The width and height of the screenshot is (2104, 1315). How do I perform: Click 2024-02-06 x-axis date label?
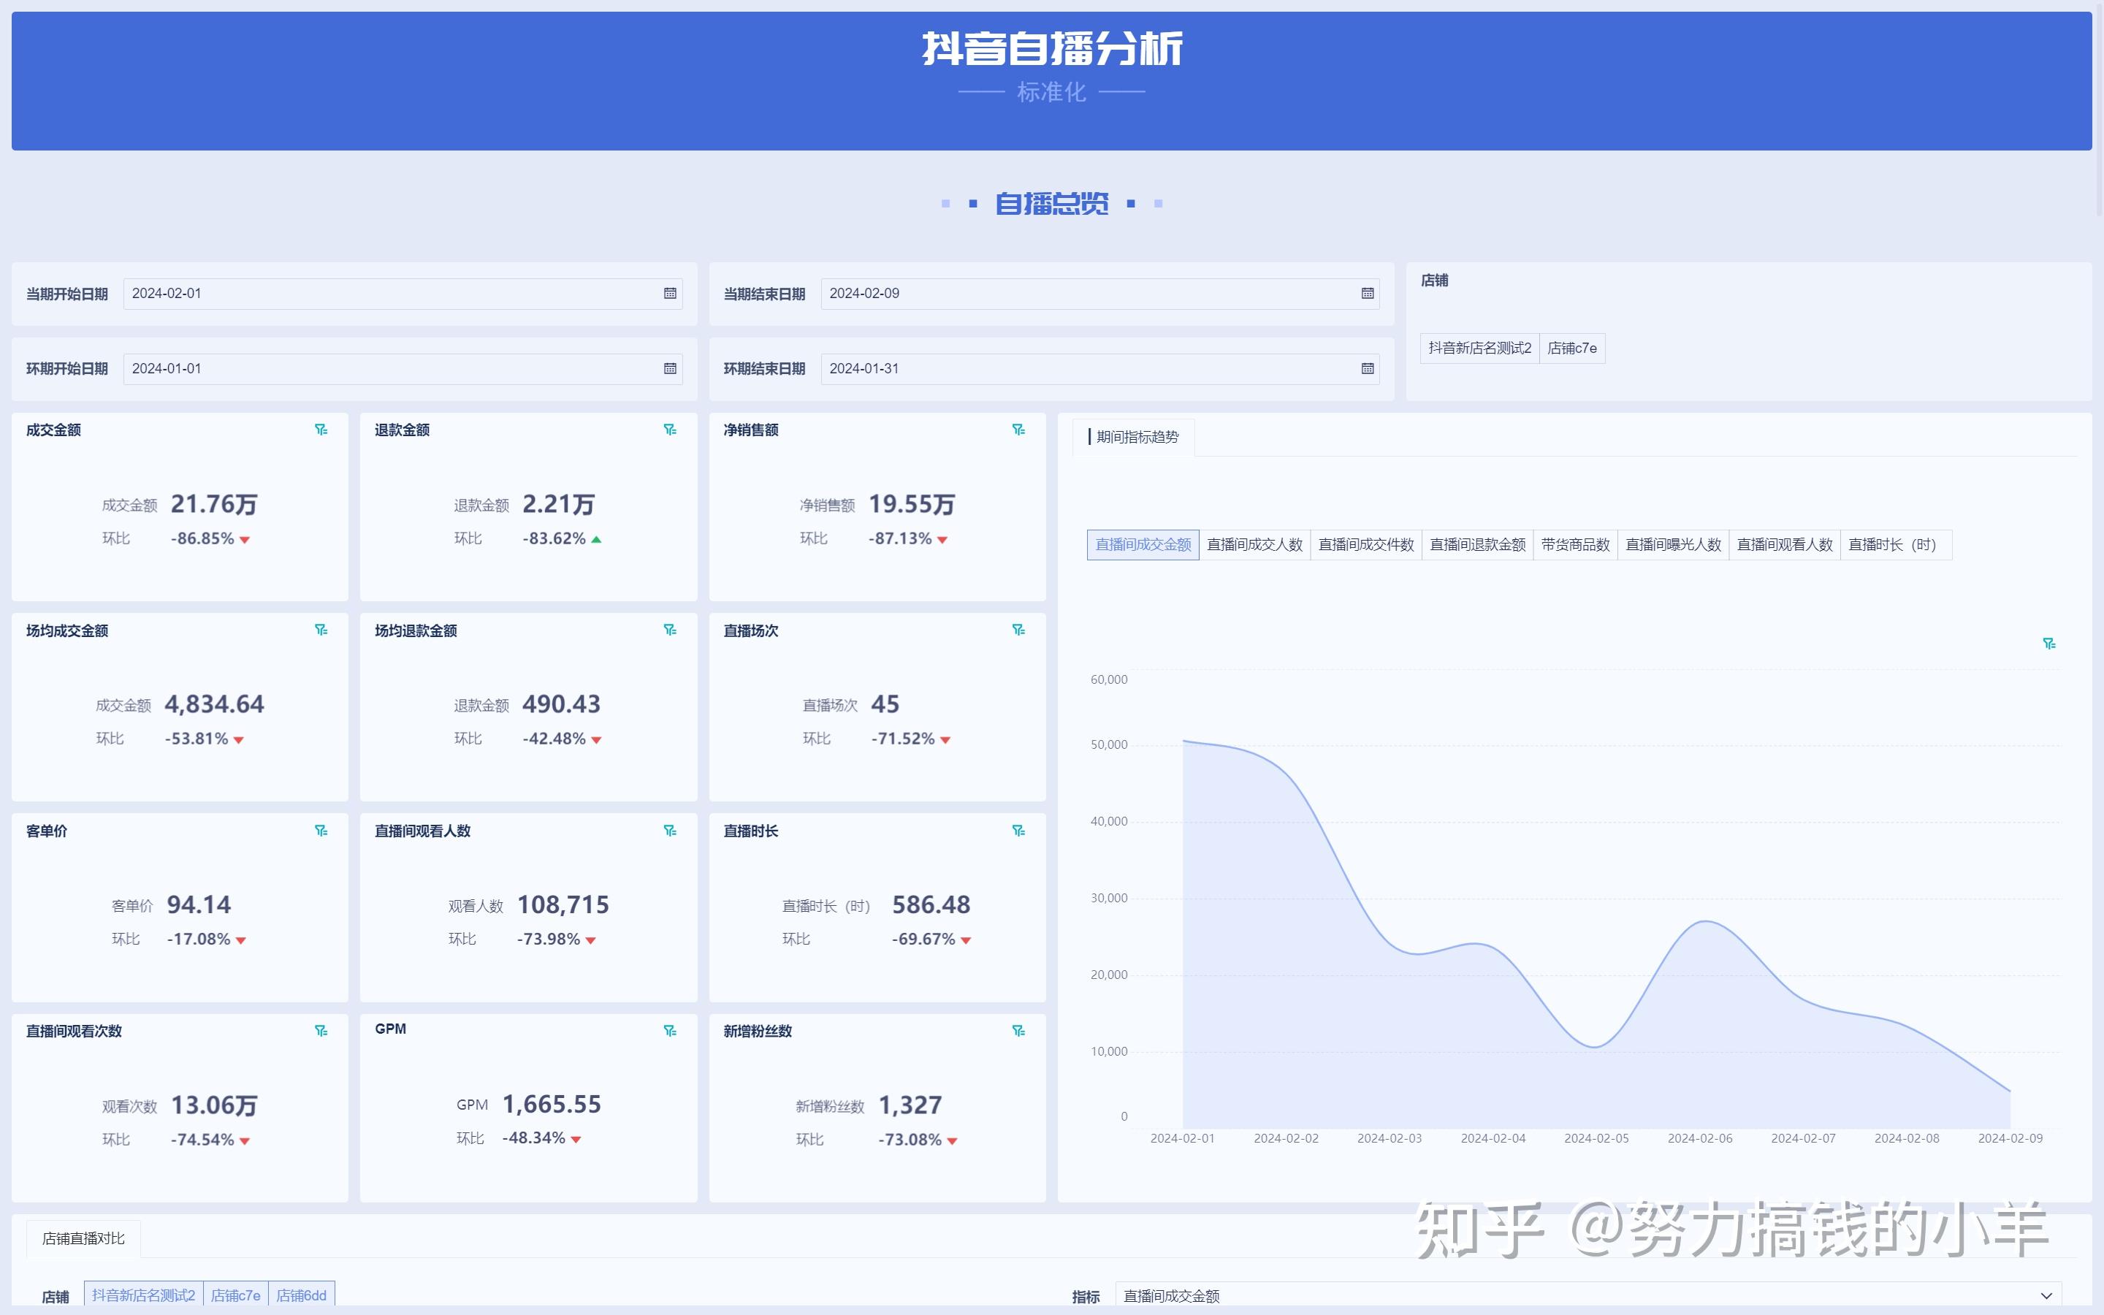point(1700,1138)
